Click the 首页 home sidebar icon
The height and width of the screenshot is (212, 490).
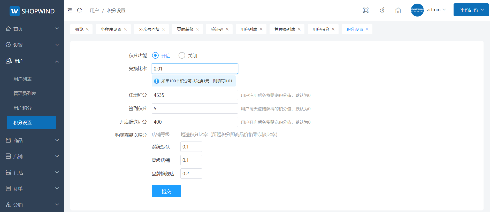[x=8, y=29]
